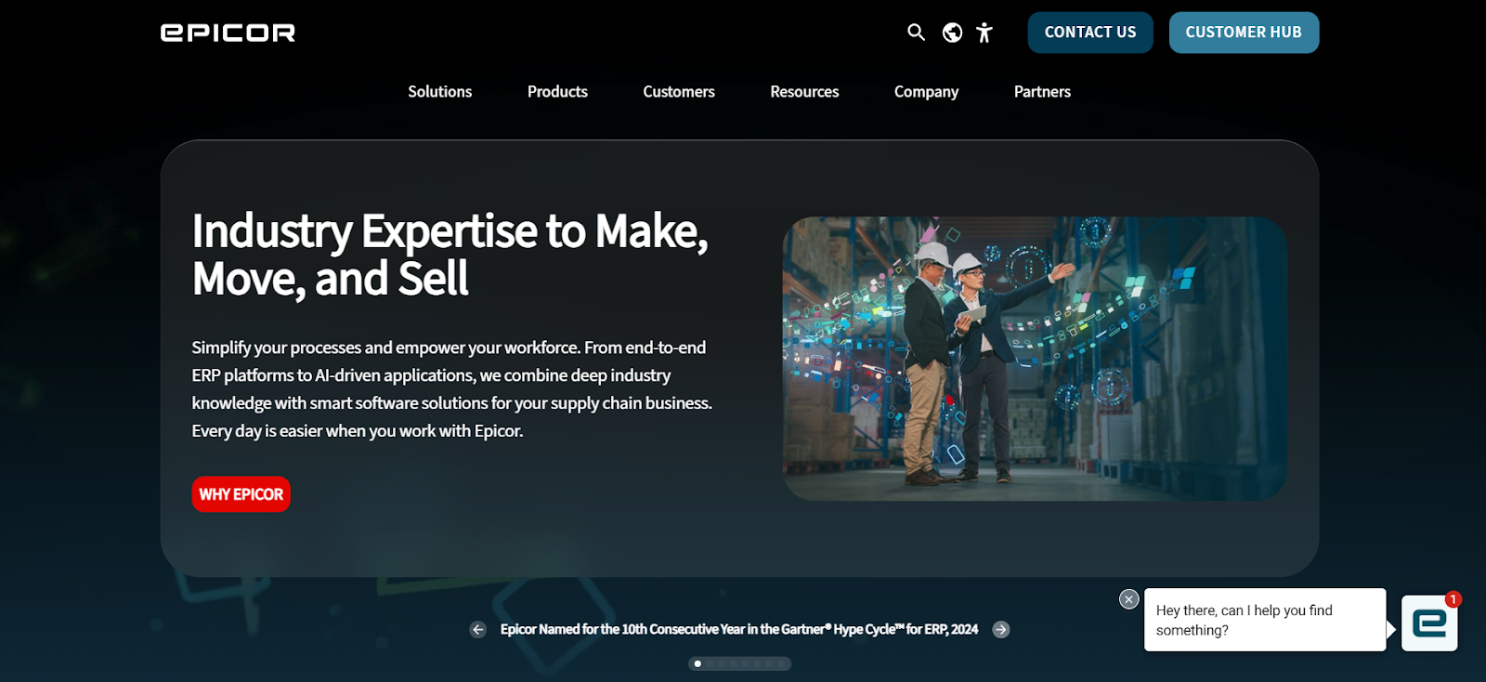Open the accessibility options icon
This screenshot has width=1486, height=682.
pos(984,33)
